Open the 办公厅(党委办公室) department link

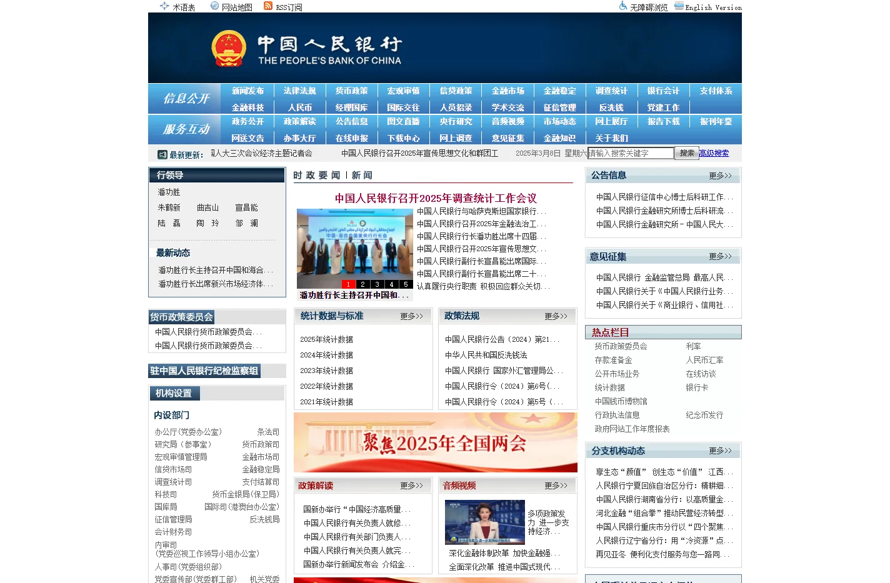tap(188, 432)
